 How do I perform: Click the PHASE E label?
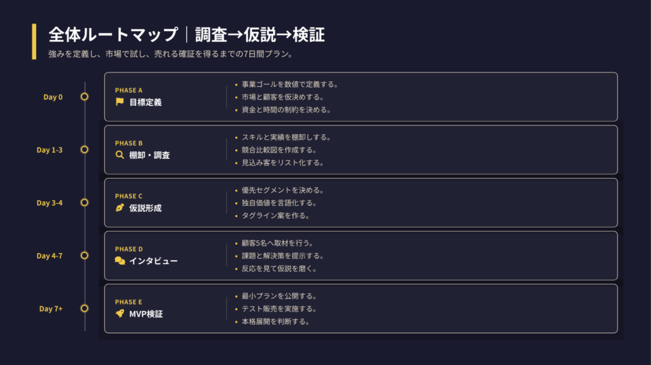click(128, 302)
